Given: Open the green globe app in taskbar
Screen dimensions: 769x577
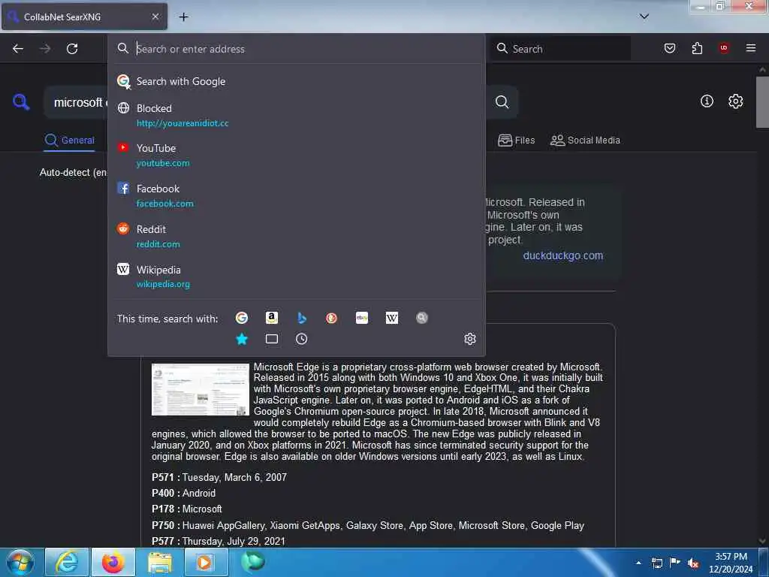Looking at the screenshot, I should click(x=253, y=562).
